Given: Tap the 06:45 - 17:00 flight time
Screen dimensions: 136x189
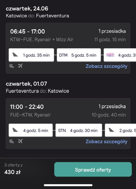Looking at the screenshot, I should coord(27,32).
